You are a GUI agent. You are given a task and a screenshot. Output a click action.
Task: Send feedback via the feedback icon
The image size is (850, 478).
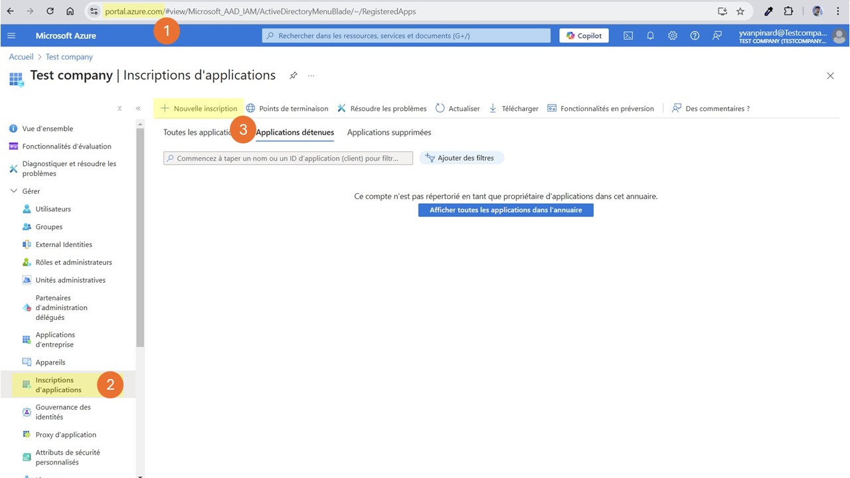coord(717,35)
